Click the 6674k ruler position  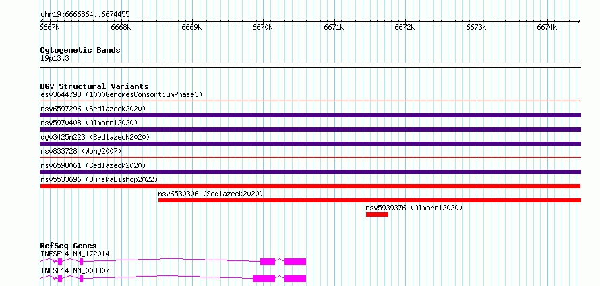click(547, 27)
